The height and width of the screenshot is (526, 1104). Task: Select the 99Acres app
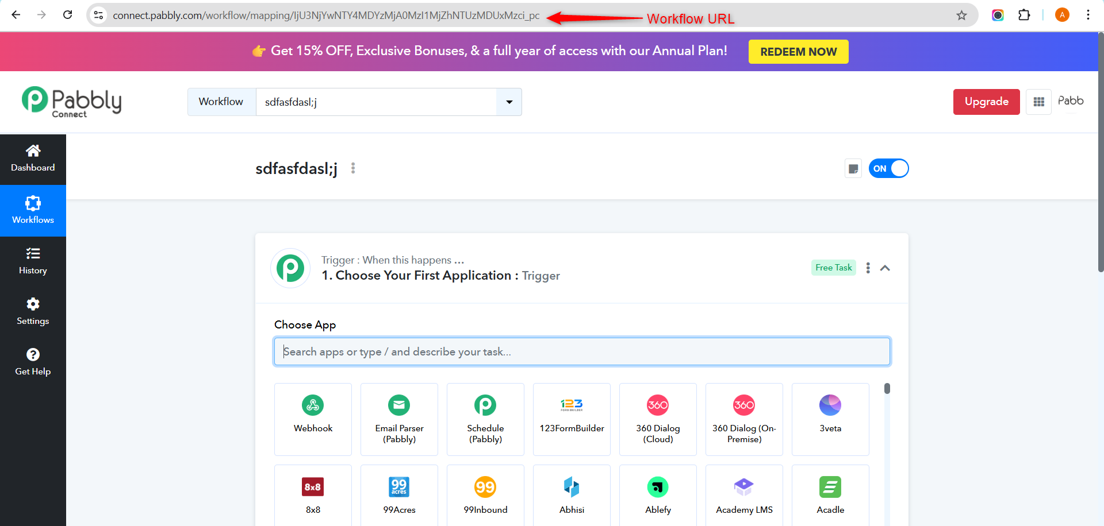coord(399,496)
